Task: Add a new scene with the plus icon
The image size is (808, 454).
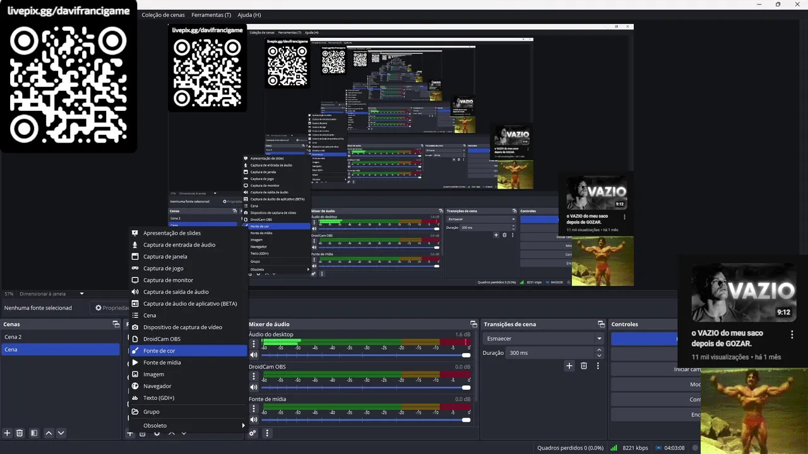Action: 8,433
